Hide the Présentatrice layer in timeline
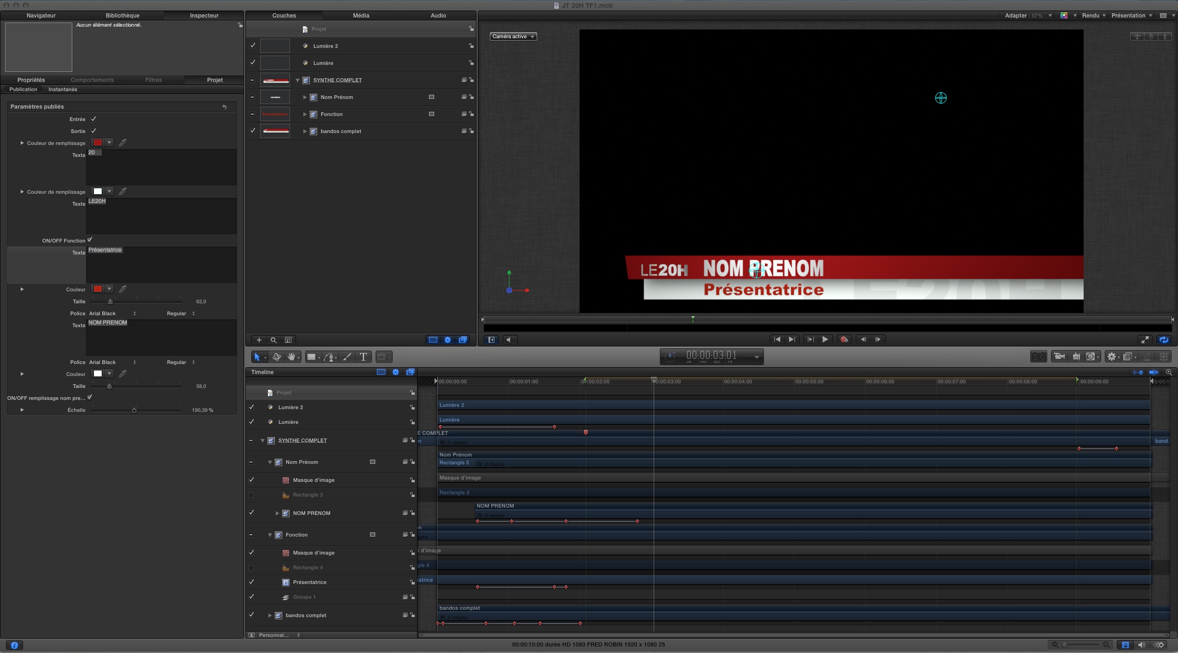The height and width of the screenshot is (653, 1178). [x=251, y=582]
